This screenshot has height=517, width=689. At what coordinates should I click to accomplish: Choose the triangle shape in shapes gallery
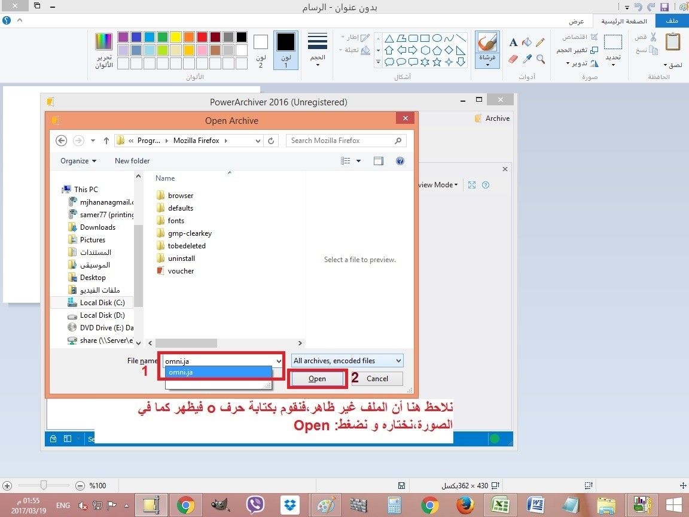389,38
